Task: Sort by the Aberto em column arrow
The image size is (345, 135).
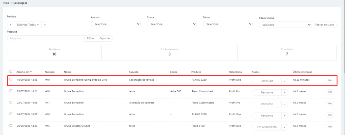Action: [x=31, y=72]
